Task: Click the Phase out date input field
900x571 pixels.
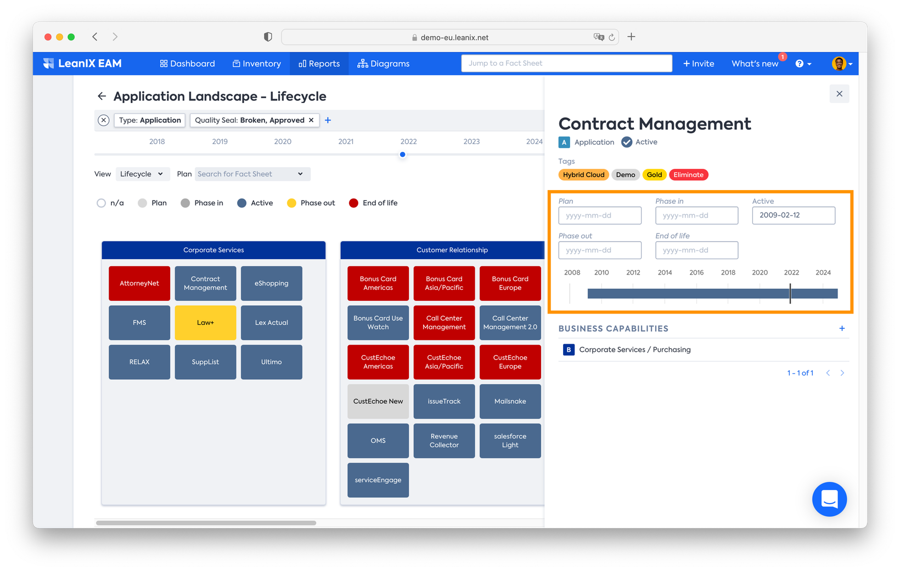Action: [600, 250]
